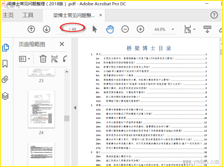223x167 pixels.
Task: Click entry '5th. 通用截面拟合时的一个错误'
Action: (x=151, y=75)
